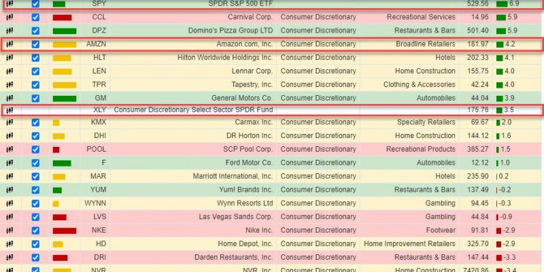Open the chart icon for Ford row
The width and height of the screenshot is (544, 272).
point(10,163)
